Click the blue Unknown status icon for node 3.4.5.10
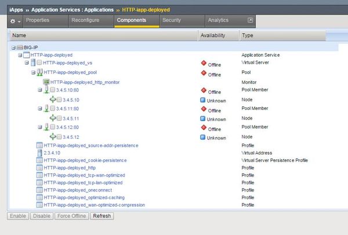Viewport: 348px width, 235px height. point(204,100)
